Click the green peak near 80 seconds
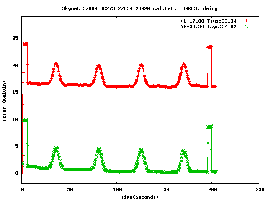The height and width of the screenshot is (201, 268). click(x=99, y=150)
